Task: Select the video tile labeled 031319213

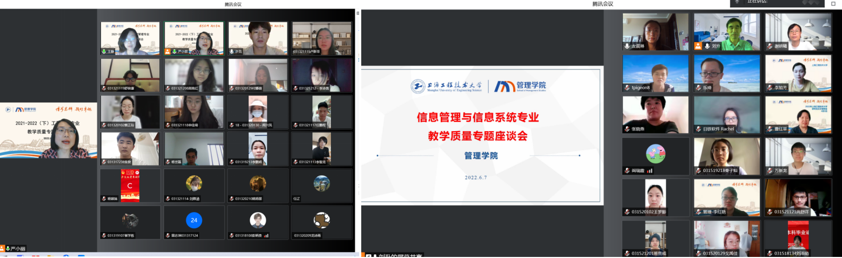Action: pos(258,149)
